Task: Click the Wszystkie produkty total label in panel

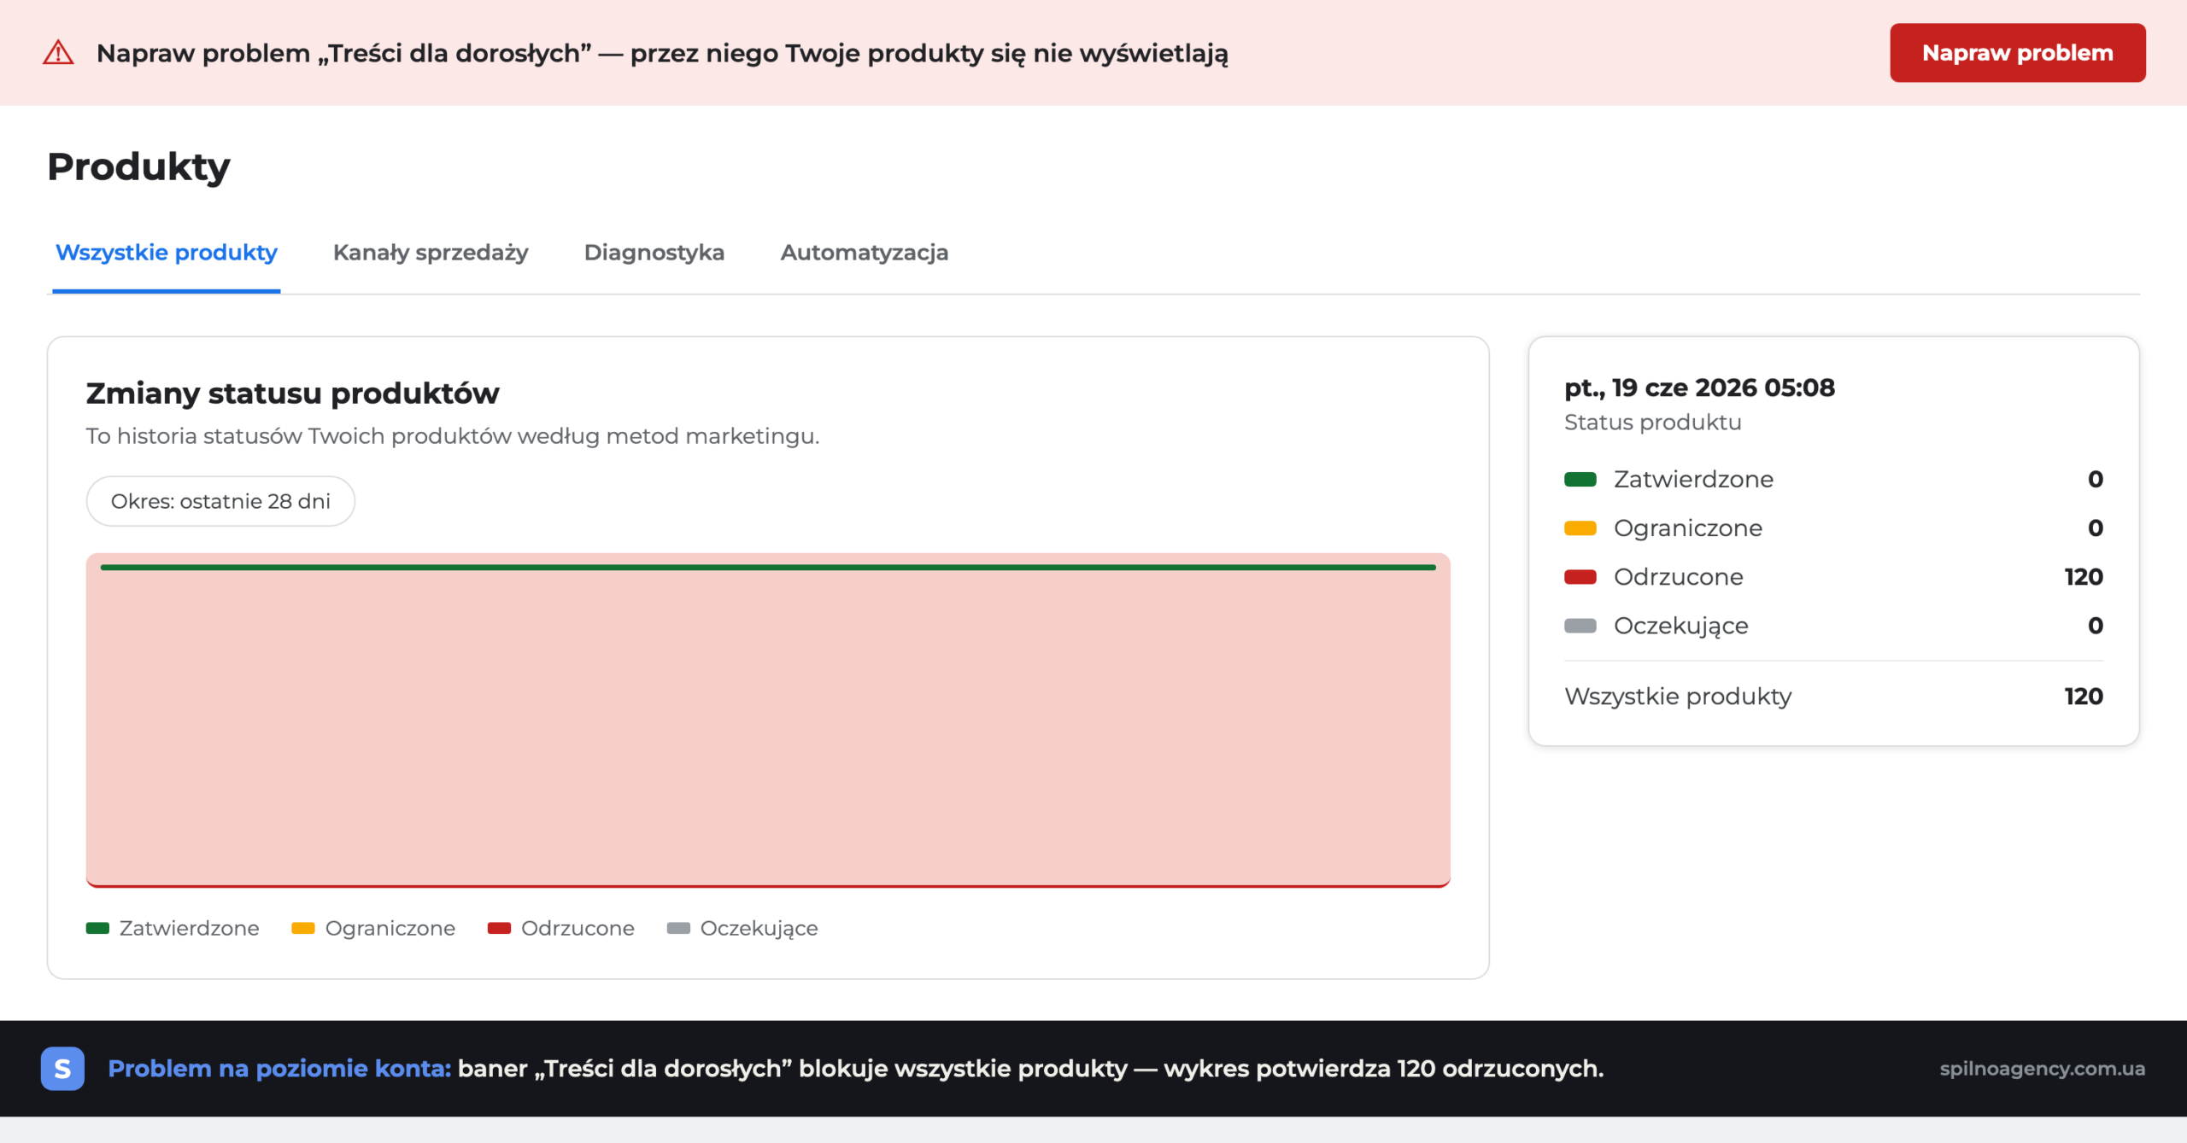Action: click(1678, 696)
